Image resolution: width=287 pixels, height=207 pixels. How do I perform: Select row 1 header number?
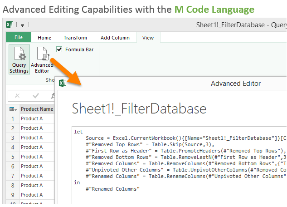pos(13,118)
